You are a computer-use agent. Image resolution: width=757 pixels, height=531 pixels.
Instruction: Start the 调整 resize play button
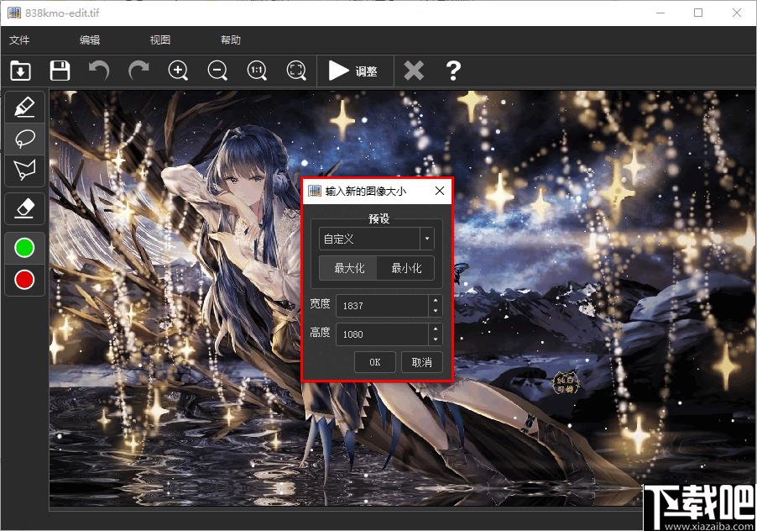click(x=353, y=71)
